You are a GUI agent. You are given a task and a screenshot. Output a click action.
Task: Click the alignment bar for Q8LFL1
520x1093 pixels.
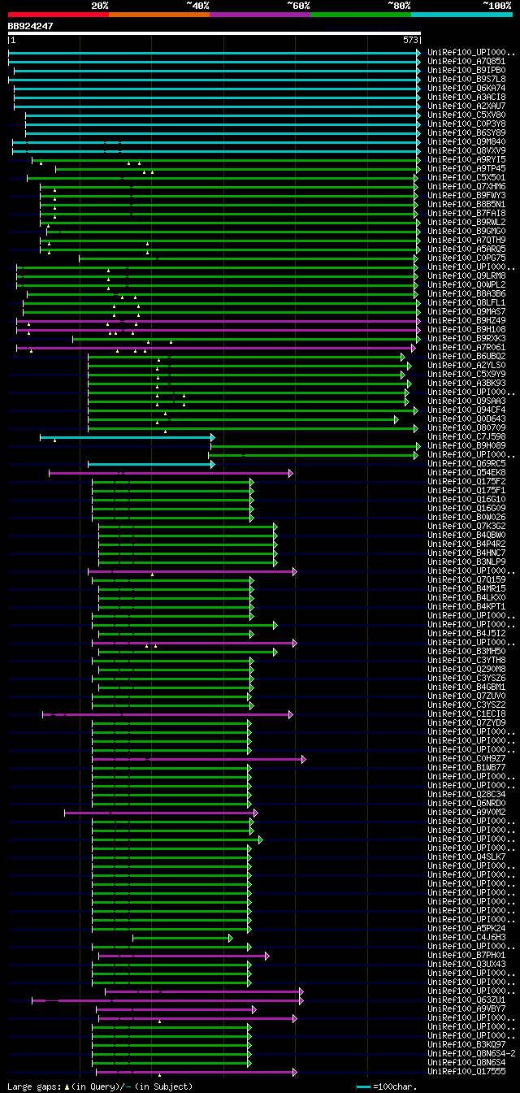click(222, 302)
